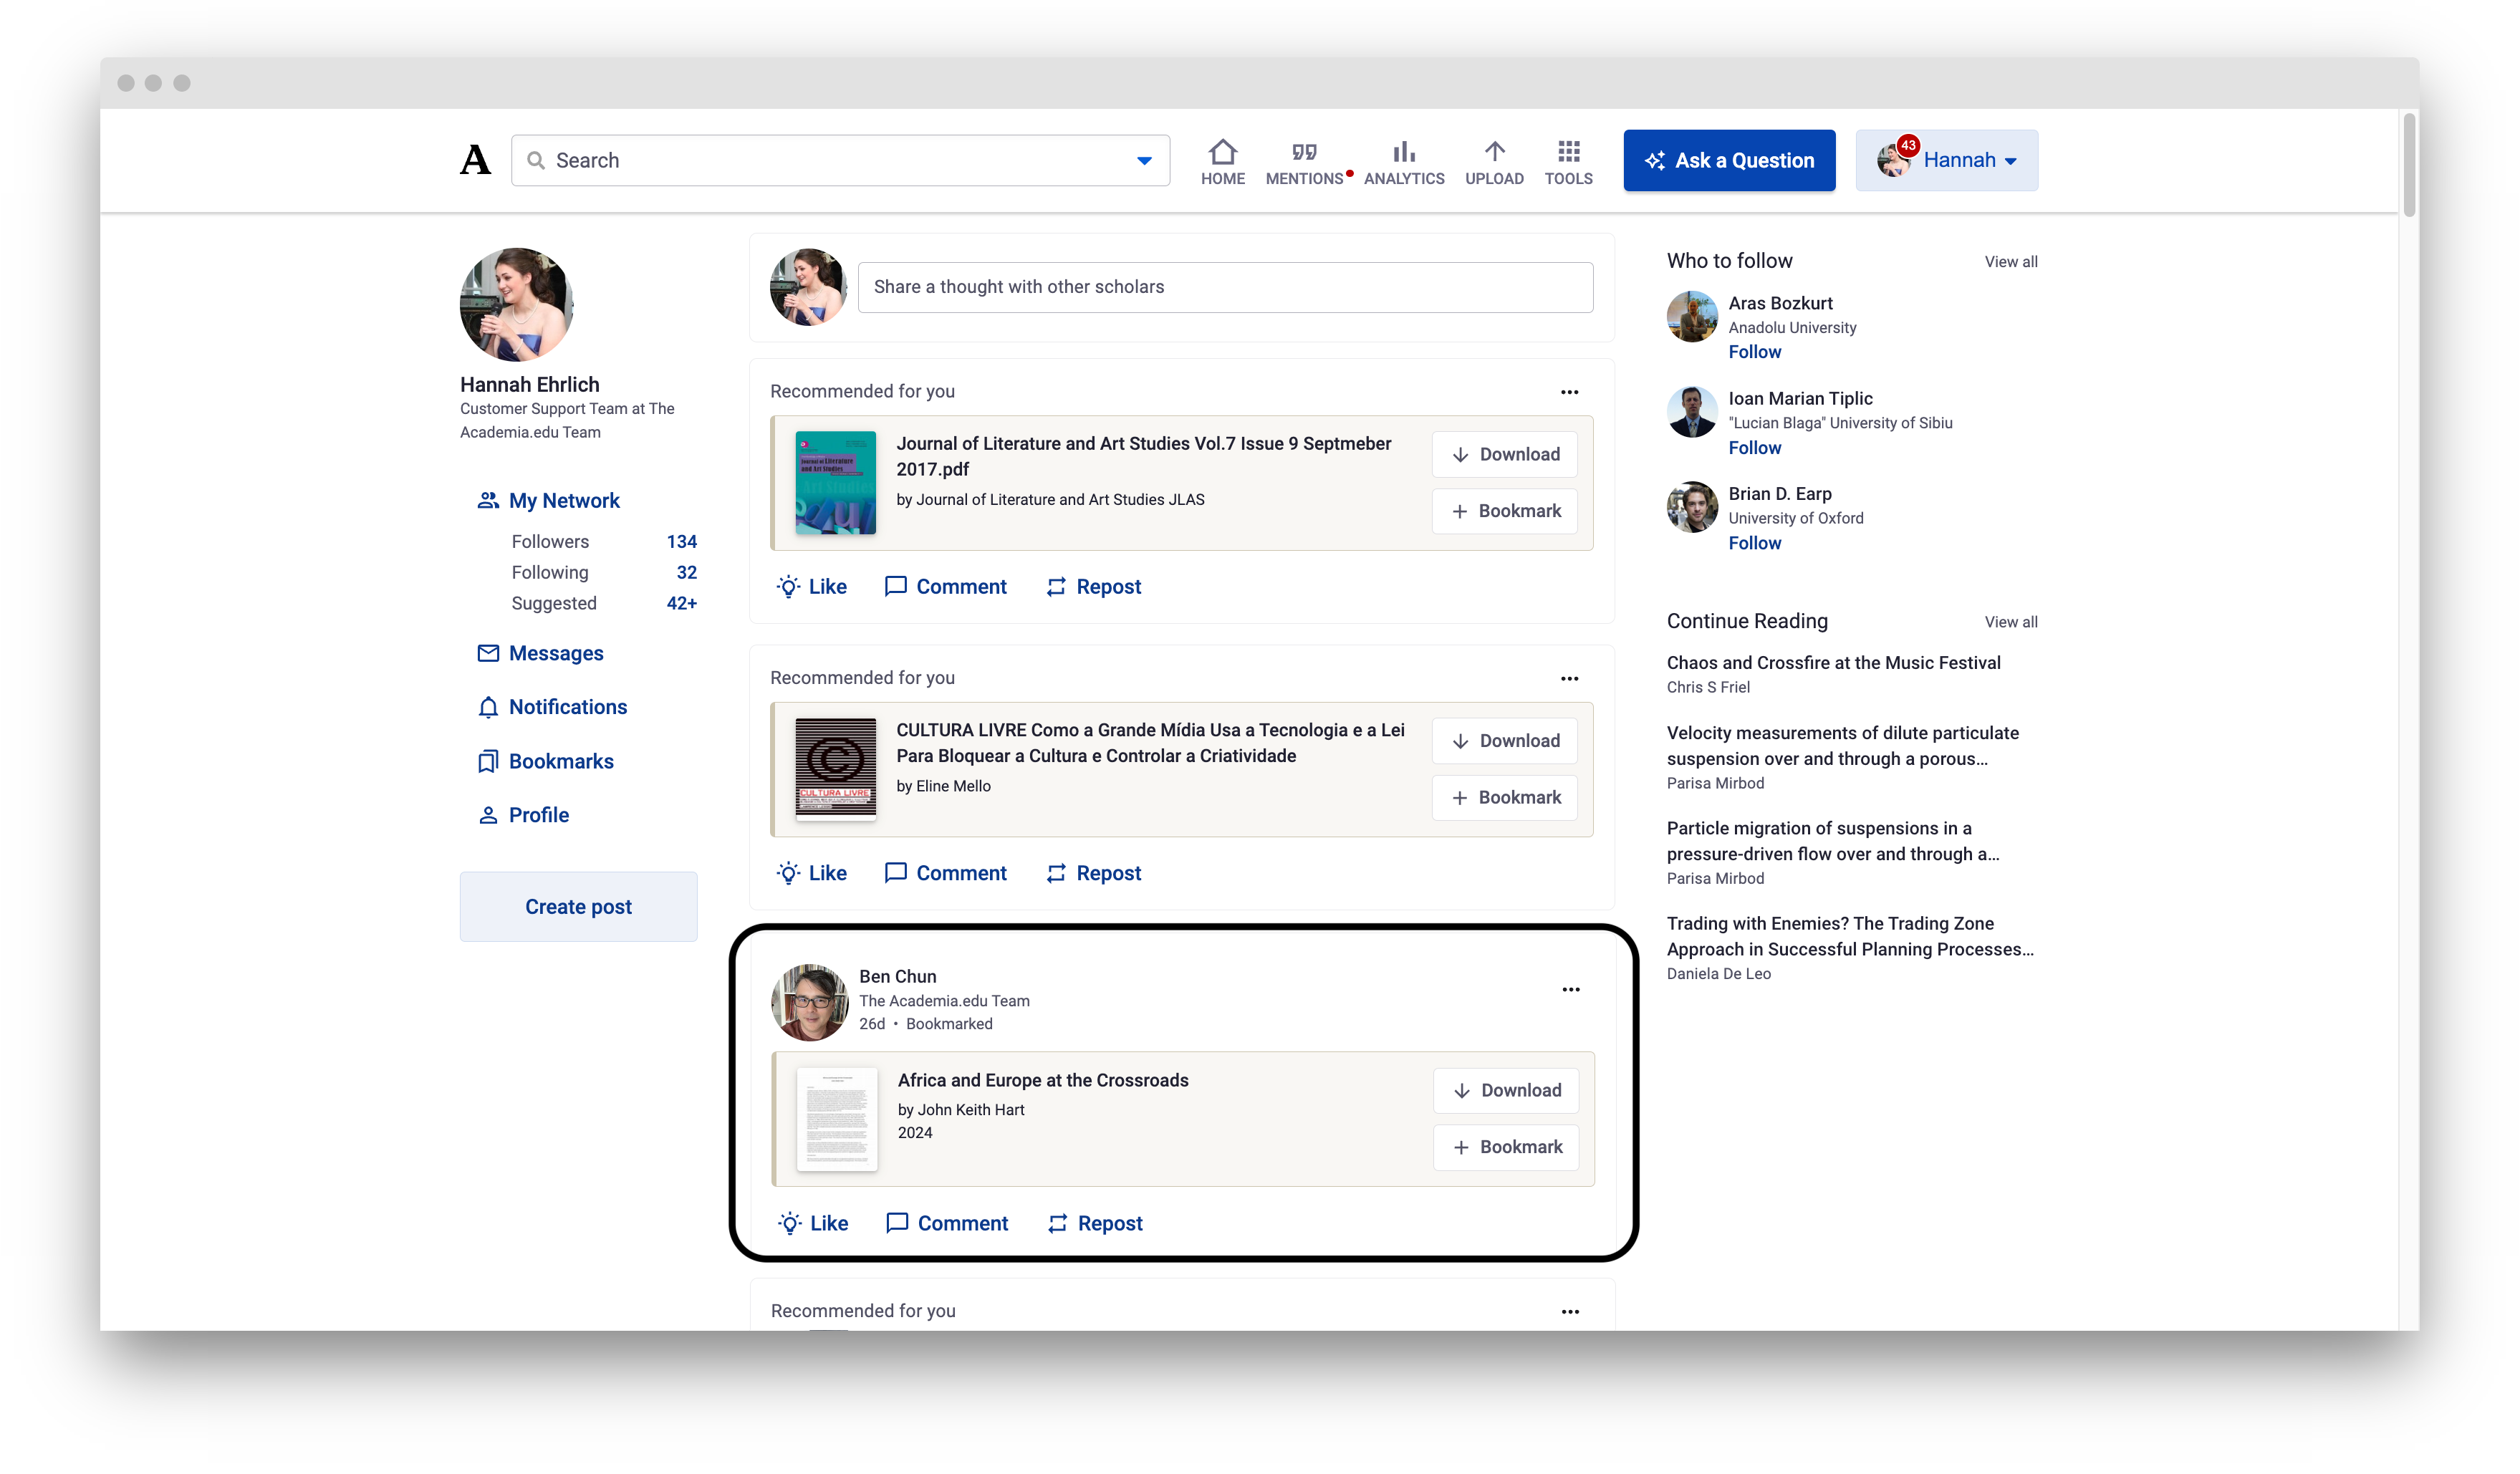Click the page vertical scrollbar
Screen dimensions: 2520x1474
[x=2409, y=165]
